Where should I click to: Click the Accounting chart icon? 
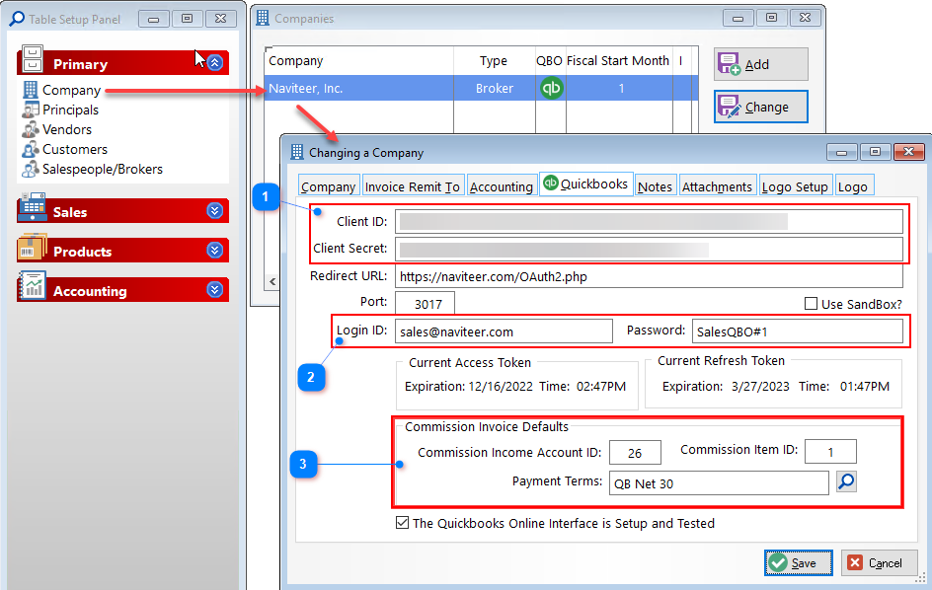pyautogui.click(x=33, y=286)
